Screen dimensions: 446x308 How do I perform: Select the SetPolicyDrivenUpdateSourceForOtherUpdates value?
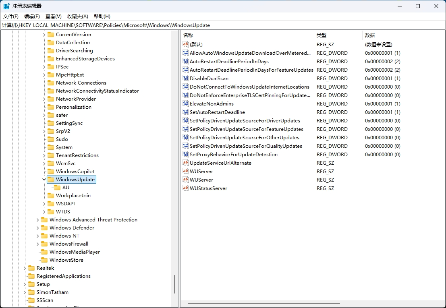click(x=244, y=138)
